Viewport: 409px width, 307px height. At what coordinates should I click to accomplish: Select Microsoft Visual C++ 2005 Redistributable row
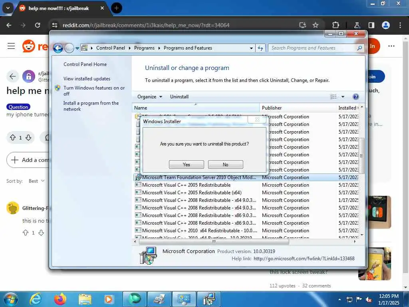[x=246, y=185]
